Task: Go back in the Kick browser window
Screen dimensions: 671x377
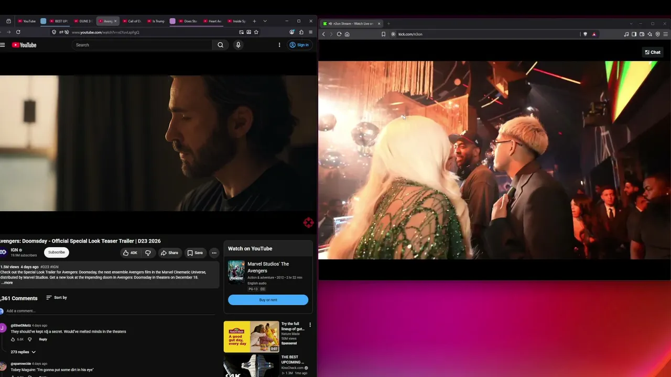Action: (323, 34)
